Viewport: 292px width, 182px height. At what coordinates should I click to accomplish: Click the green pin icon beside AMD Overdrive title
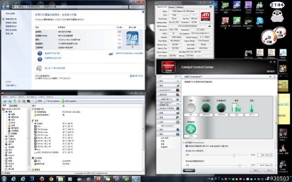(x=270, y=76)
